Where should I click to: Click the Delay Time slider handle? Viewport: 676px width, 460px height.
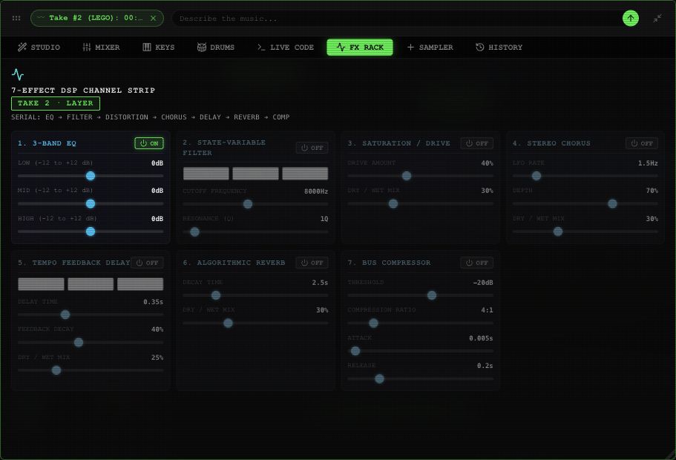65,315
